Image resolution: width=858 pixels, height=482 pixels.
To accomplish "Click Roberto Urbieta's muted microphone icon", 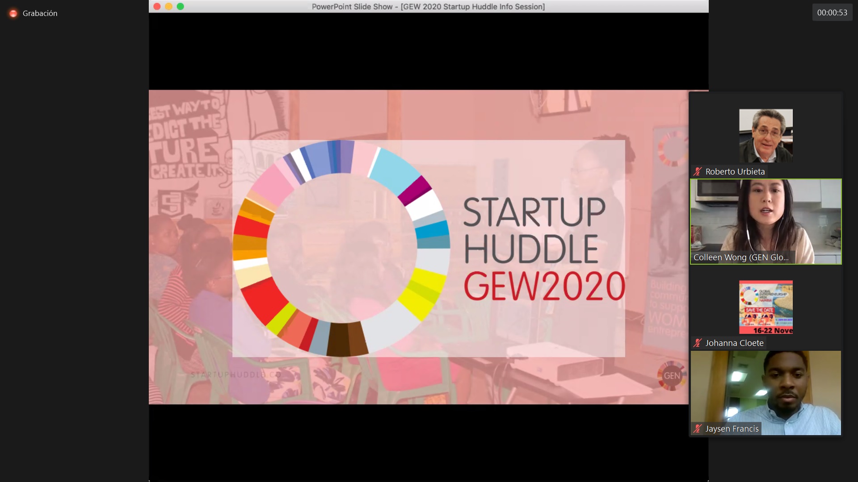I will (x=698, y=171).
